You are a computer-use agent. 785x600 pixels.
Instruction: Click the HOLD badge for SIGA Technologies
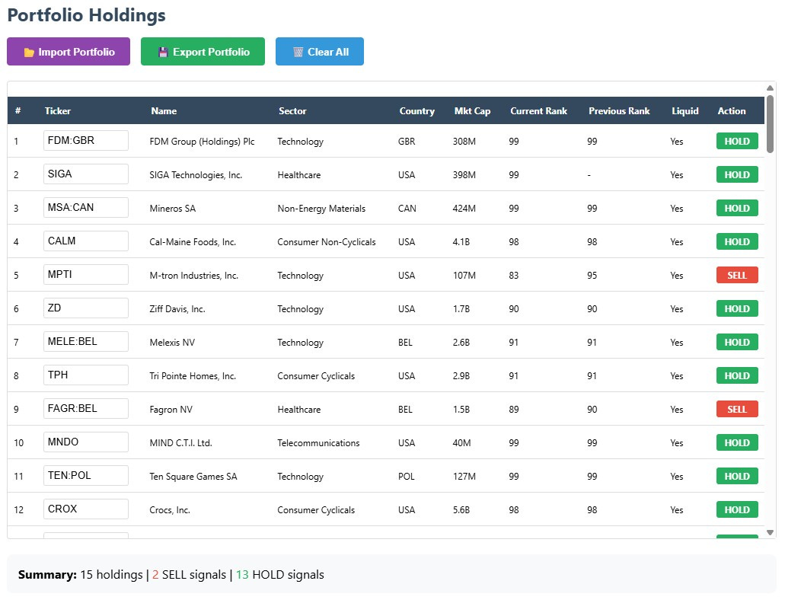[x=737, y=175]
